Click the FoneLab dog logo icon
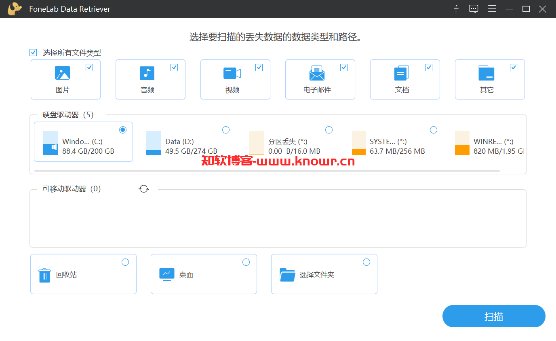This screenshot has width=556, height=341. [x=15, y=9]
